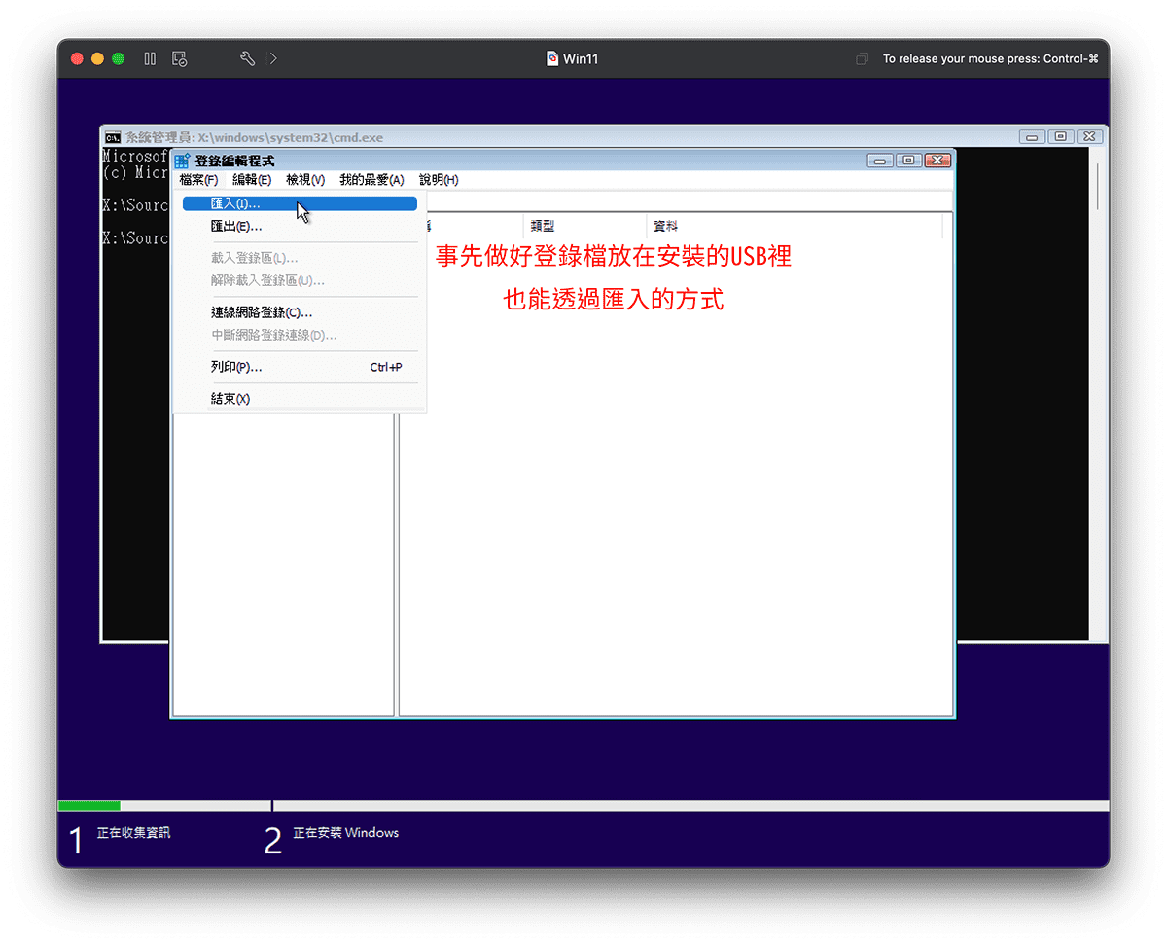Open the 檢視(V) menu
1167x944 pixels.
pyautogui.click(x=307, y=179)
